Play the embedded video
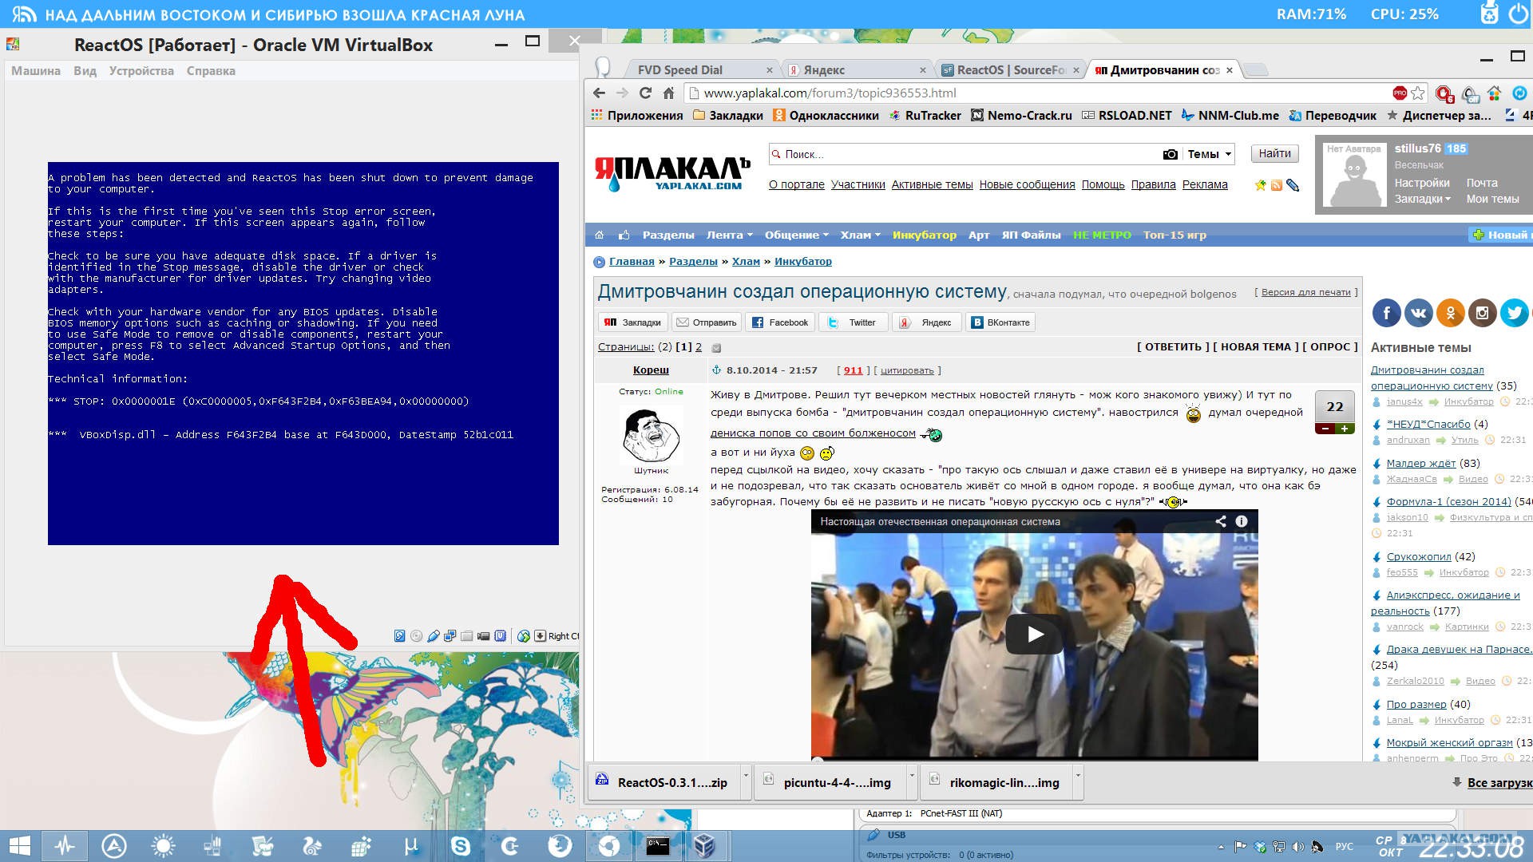The width and height of the screenshot is (1533, 862). click(x=1035, y=635)
